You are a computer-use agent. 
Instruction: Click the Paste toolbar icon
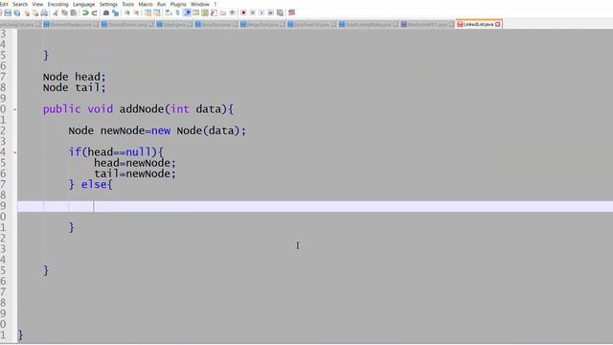tap(74, 12)
